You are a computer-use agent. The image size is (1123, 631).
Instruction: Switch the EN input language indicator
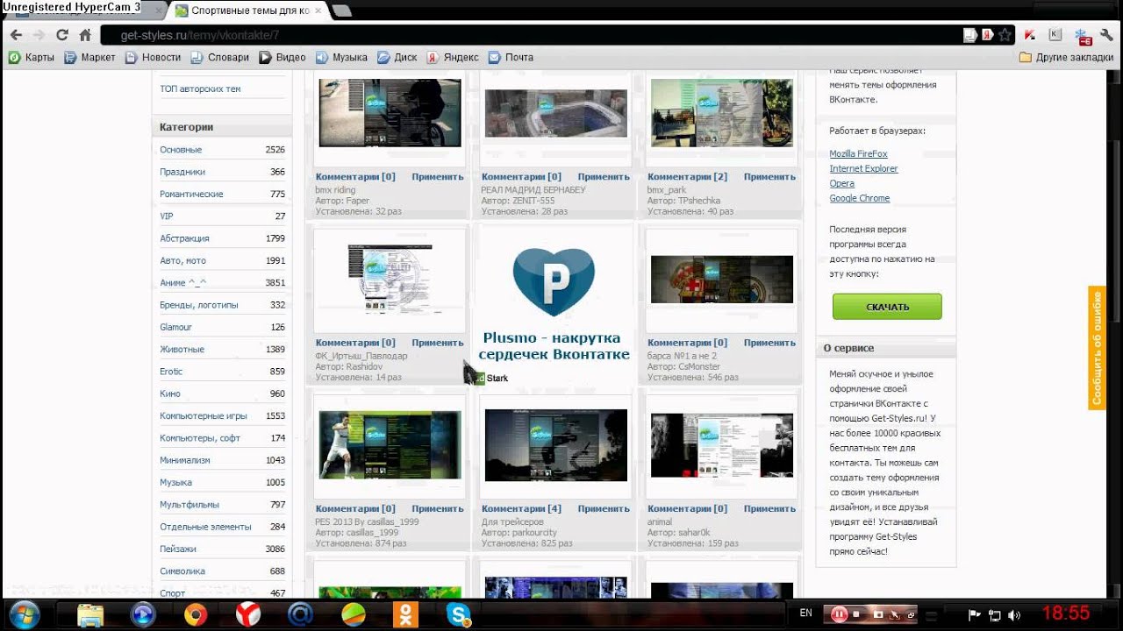coord(806,613)
